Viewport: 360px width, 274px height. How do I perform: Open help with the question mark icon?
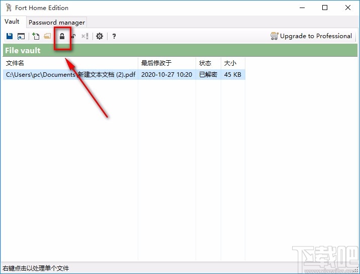(x=114, y=36)
